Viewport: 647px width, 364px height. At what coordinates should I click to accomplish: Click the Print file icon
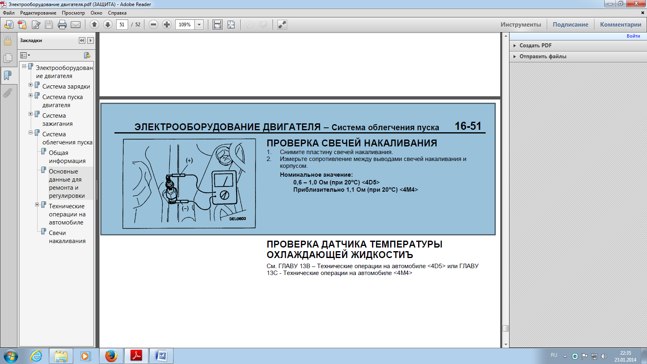[x=62, y=25]
